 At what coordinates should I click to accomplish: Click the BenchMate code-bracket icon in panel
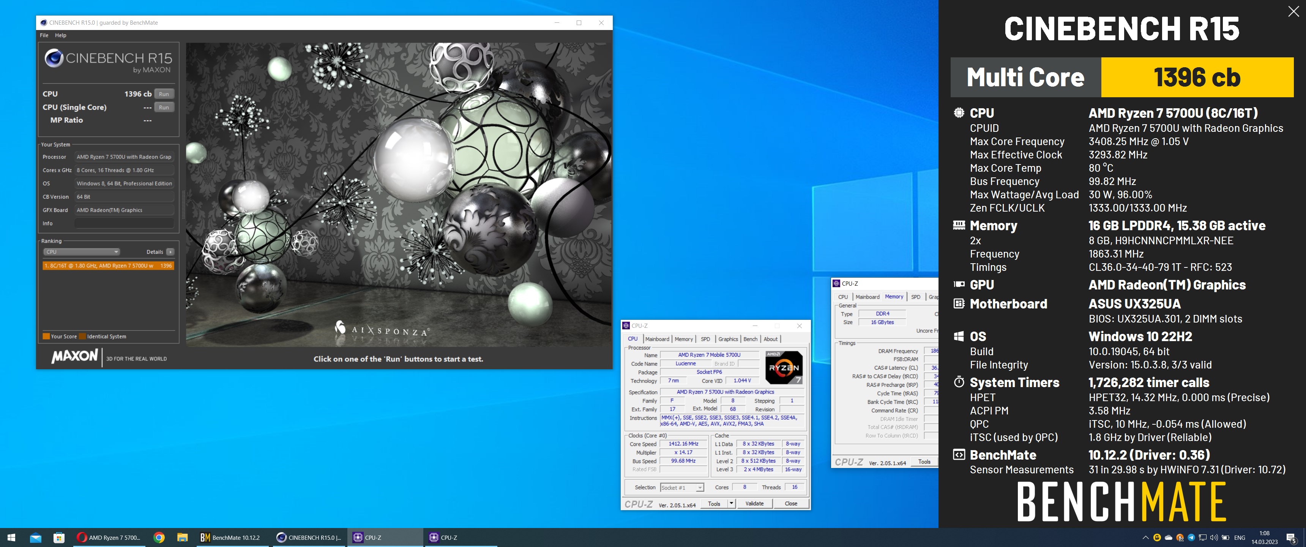coord(959,454)
